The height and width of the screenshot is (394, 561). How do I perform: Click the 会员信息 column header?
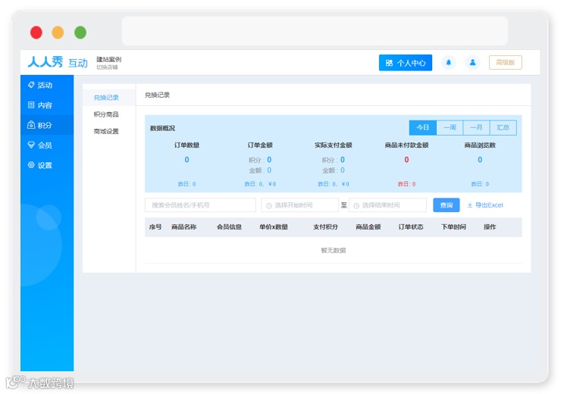[229, 227]
